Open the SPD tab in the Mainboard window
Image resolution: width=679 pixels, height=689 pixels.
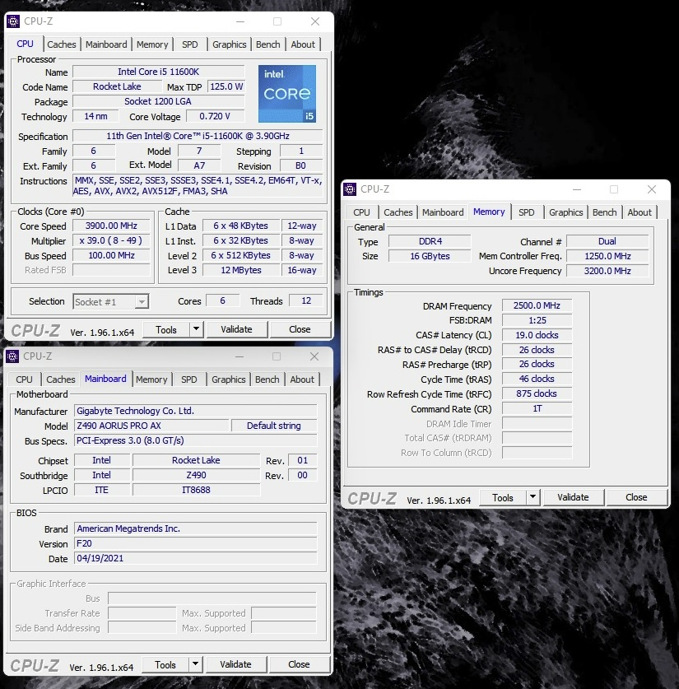tap(188, 379)
